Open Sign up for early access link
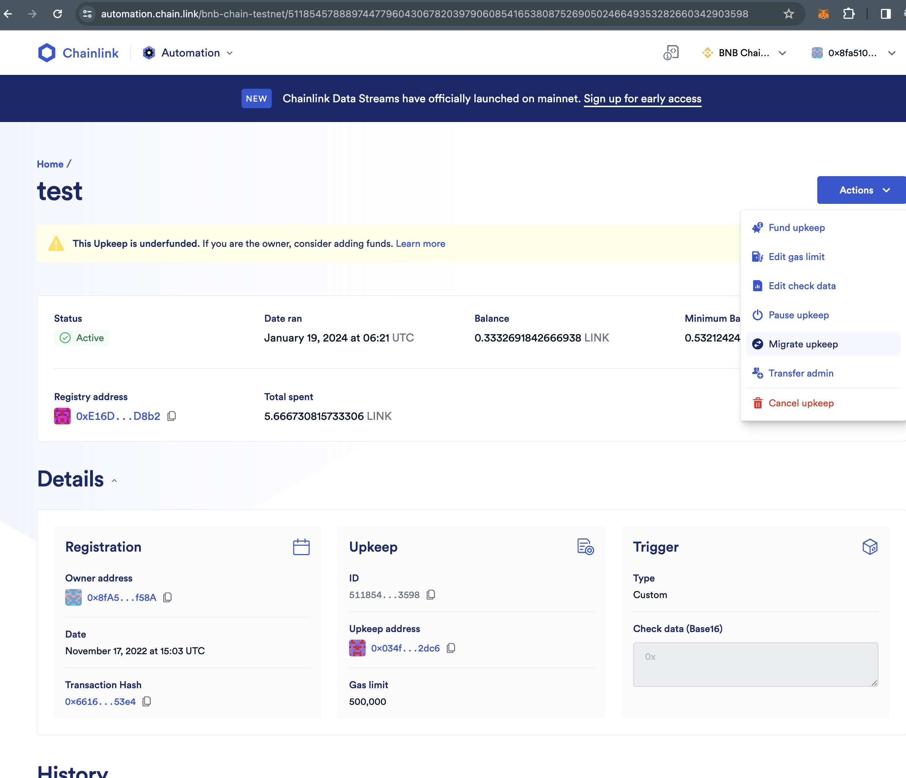 click(642, 98)
